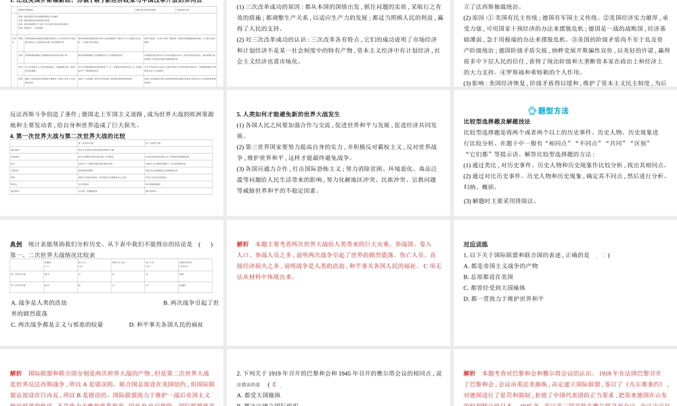This screenshot has height=406, width=677.
Task: Click the line 立了法西斯独裁统治
Action: (493, 7)
